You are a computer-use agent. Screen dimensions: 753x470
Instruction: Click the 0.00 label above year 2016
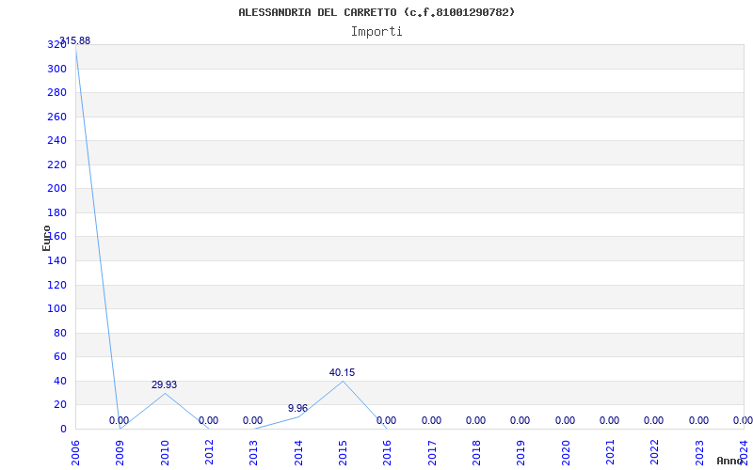coord(386,420)
